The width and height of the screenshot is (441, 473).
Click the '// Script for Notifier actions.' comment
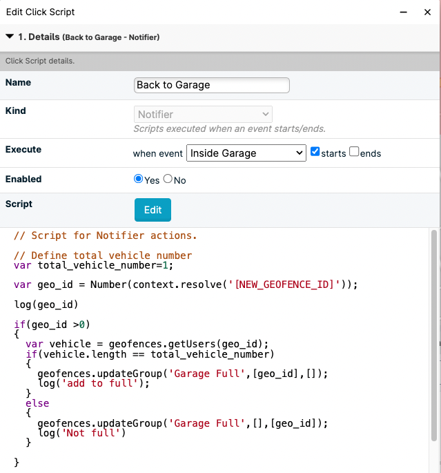pos(106,235)
